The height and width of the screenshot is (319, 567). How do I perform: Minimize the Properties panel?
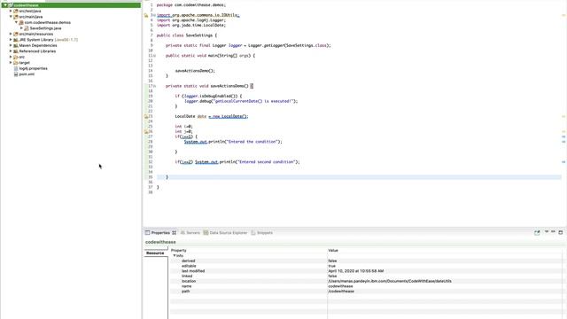pos(553,232)
